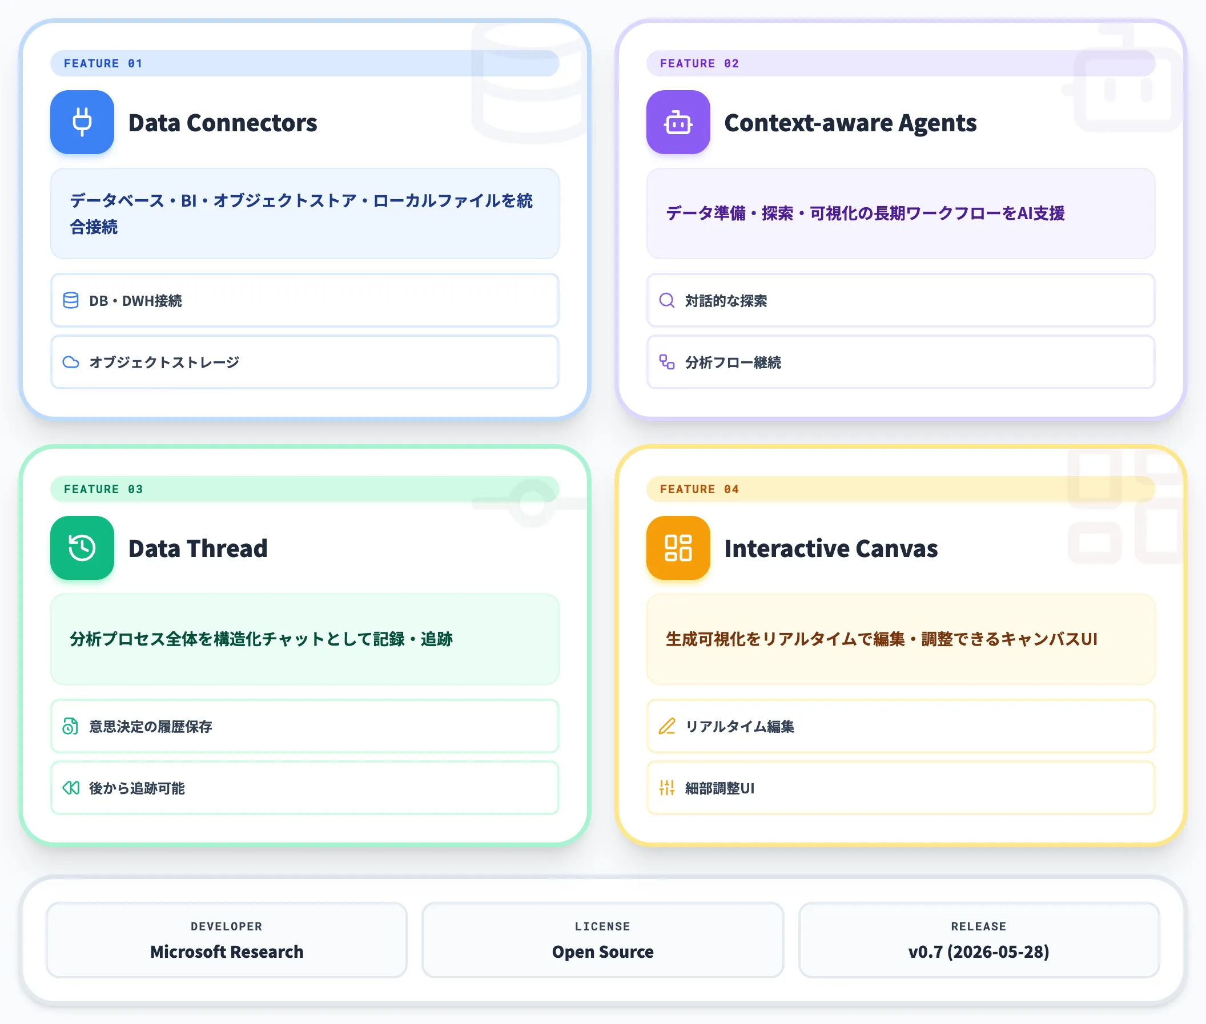The height and width of the screenshot is (1024, 1206).
Task: Click the DB・DWH接続 label
Action: pos(135,301)
